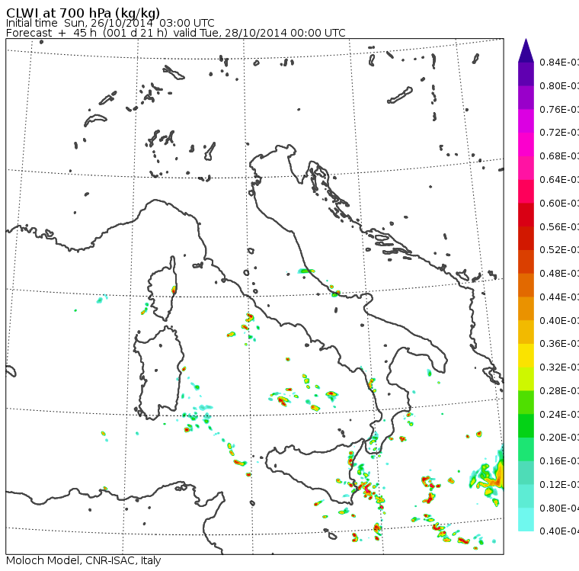
Task: Click the 0.36E-03 legend label
Action: [559, 344]
